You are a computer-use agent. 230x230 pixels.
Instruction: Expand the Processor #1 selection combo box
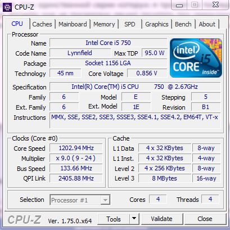pos(80,200)
